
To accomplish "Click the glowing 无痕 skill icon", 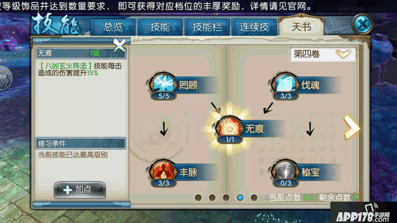I will click(230, 127).
